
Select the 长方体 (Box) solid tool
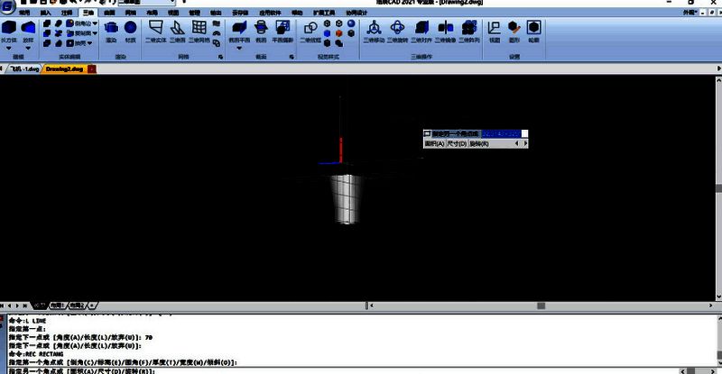click(x=8, y=31)
